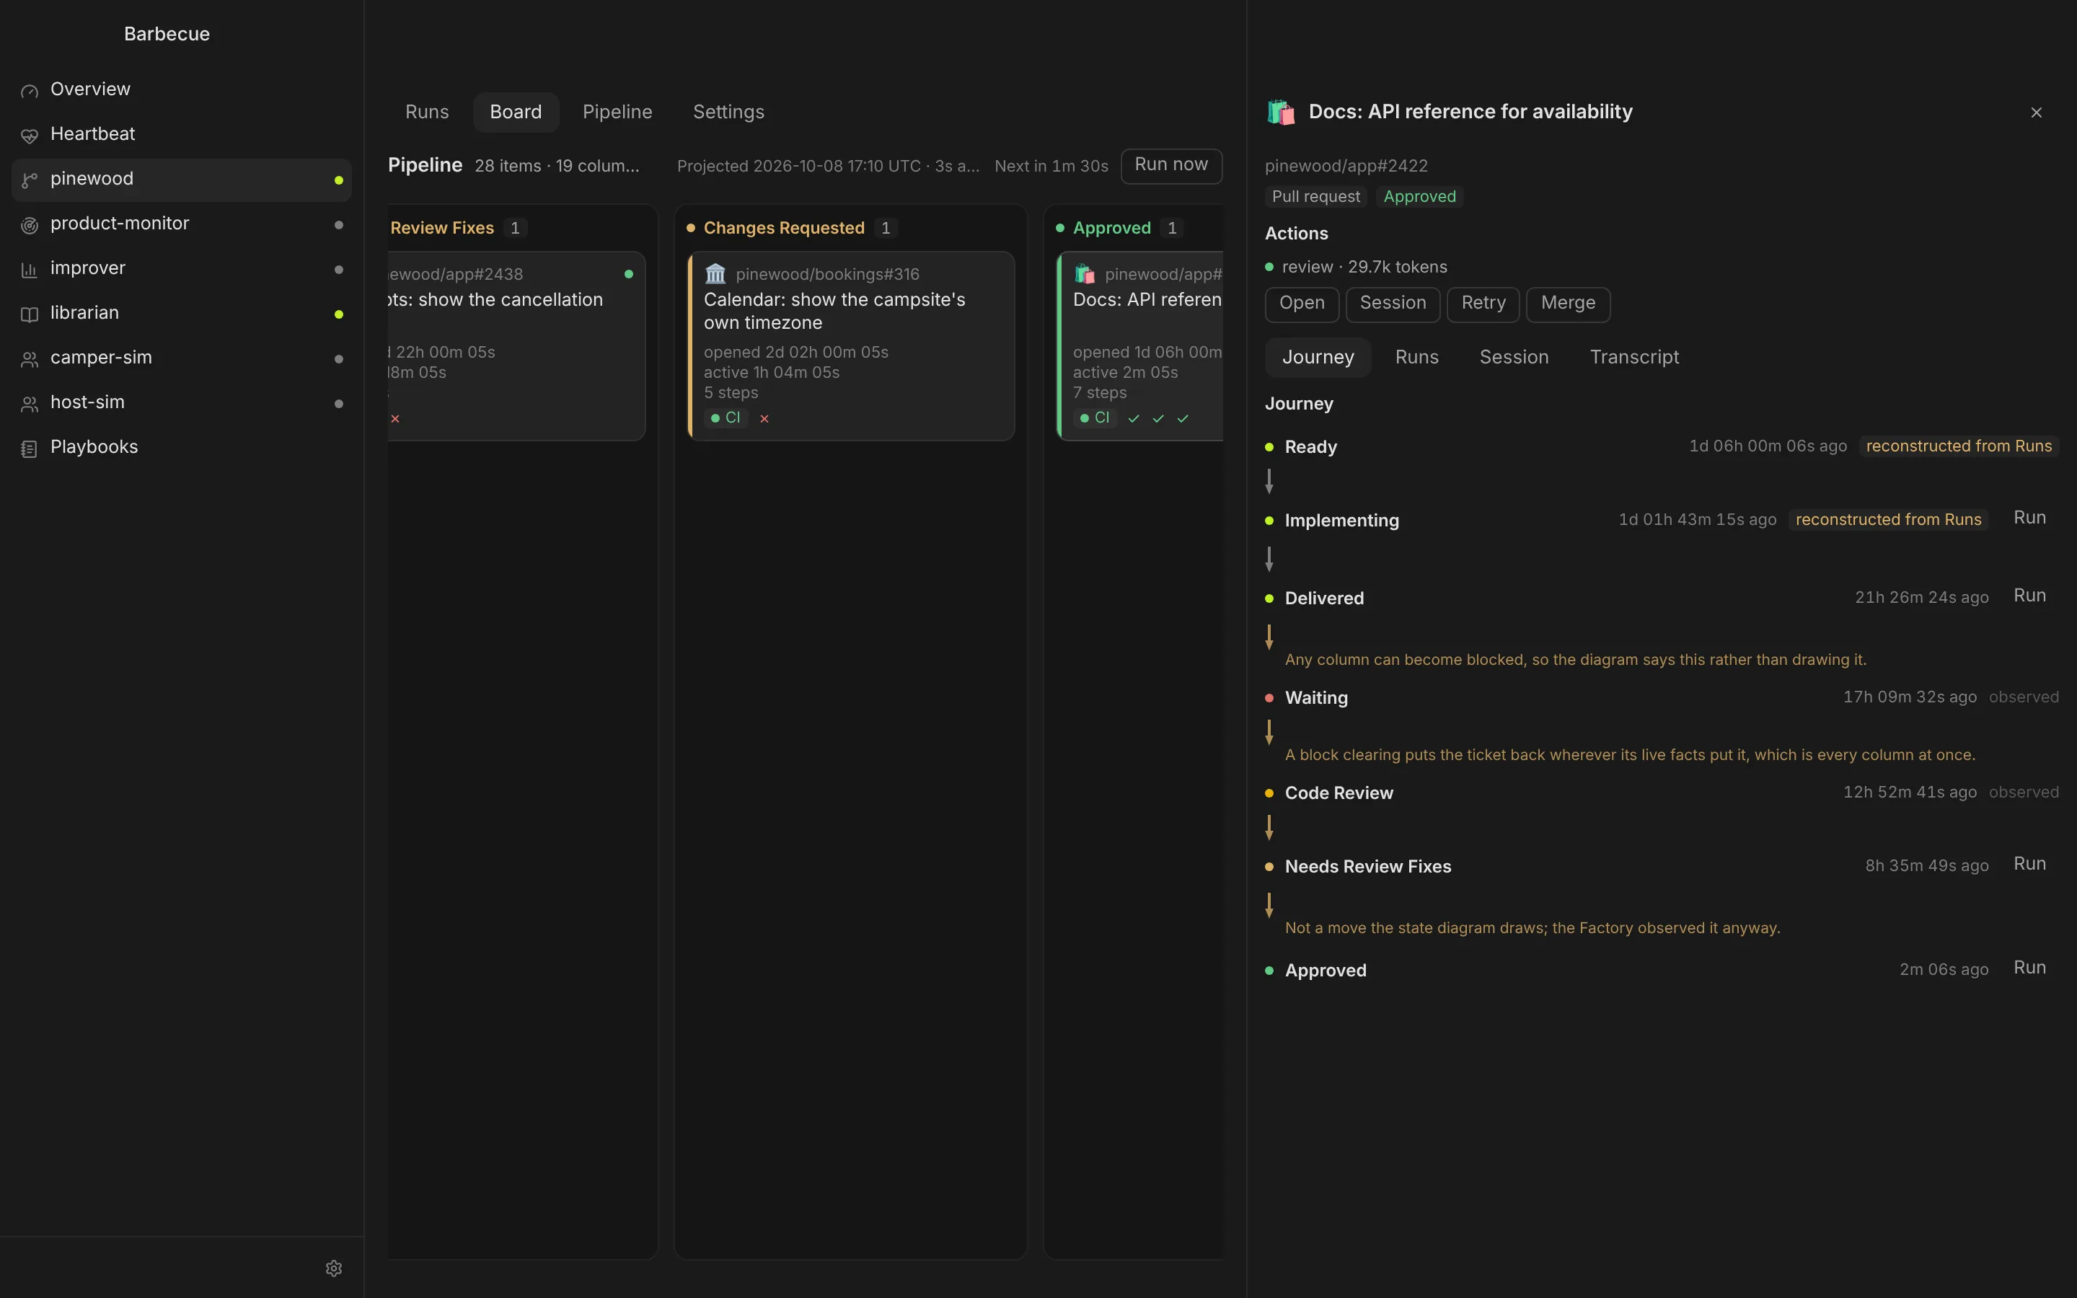Open the Settings tab
This screenshot has height=1298, width=2077.
click(x=728, y=112)
